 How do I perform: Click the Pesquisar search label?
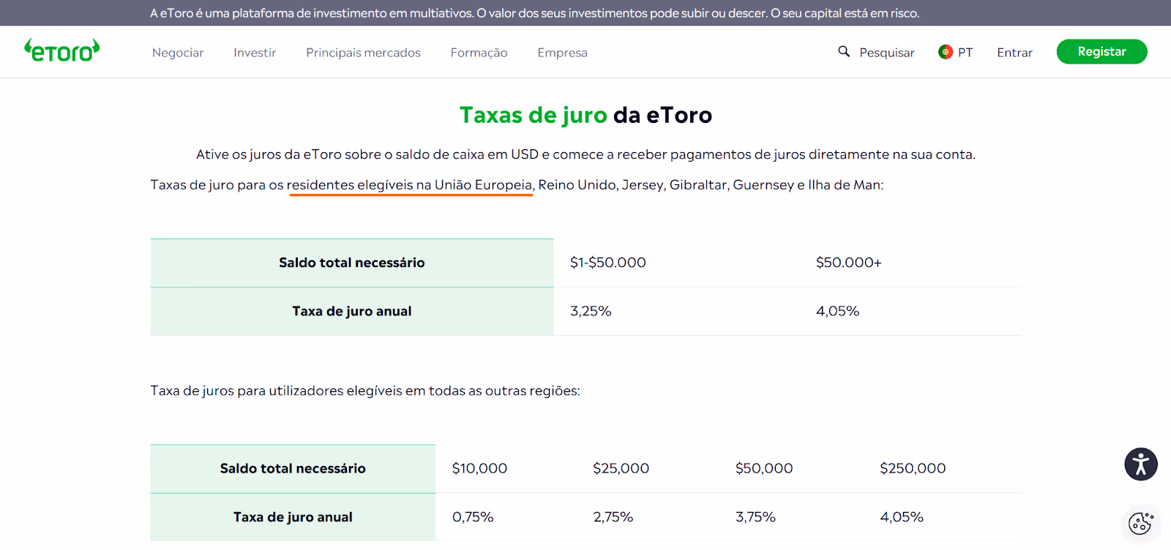[887, 53]
